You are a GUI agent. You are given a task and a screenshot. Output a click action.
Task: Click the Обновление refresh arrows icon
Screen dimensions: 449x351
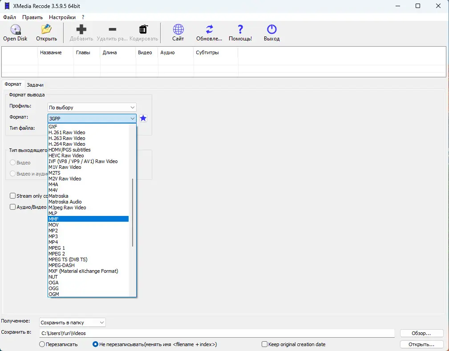209,29
